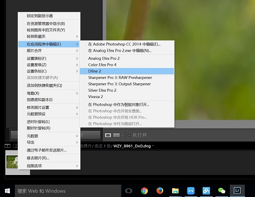Open the dropdown arrow next to YY view
The width and height of the screenshot is (255, 197).
(122, 135)
